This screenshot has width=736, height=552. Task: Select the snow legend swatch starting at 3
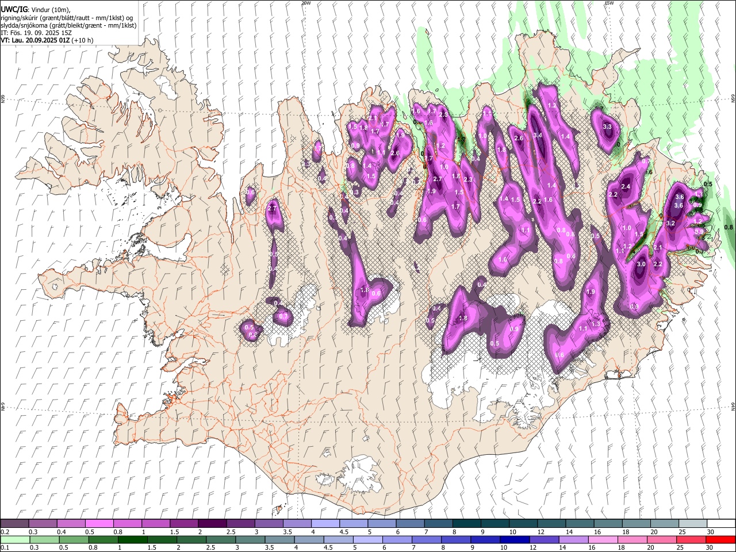[268, 524]
